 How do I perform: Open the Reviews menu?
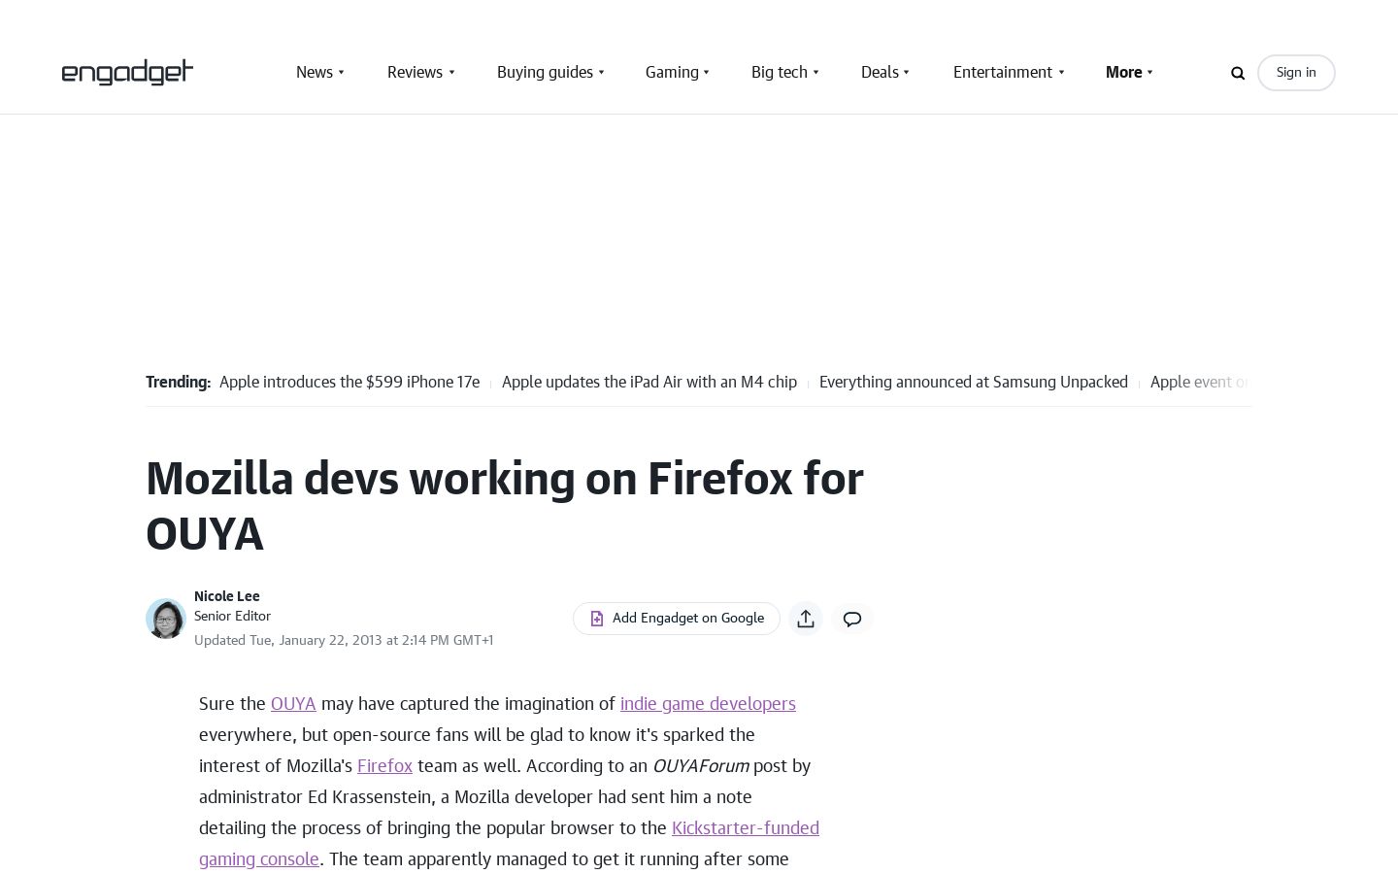415,72
